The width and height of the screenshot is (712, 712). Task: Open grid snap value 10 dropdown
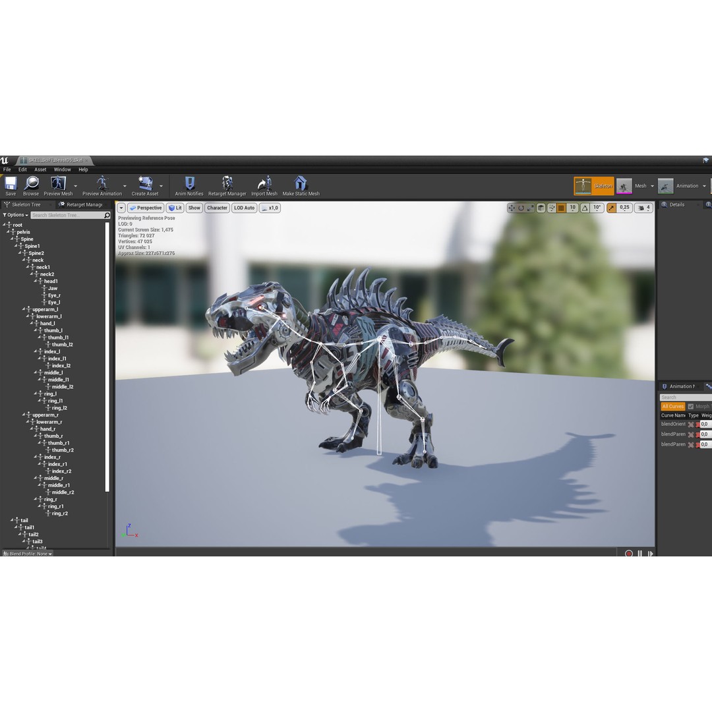point(573,208)
